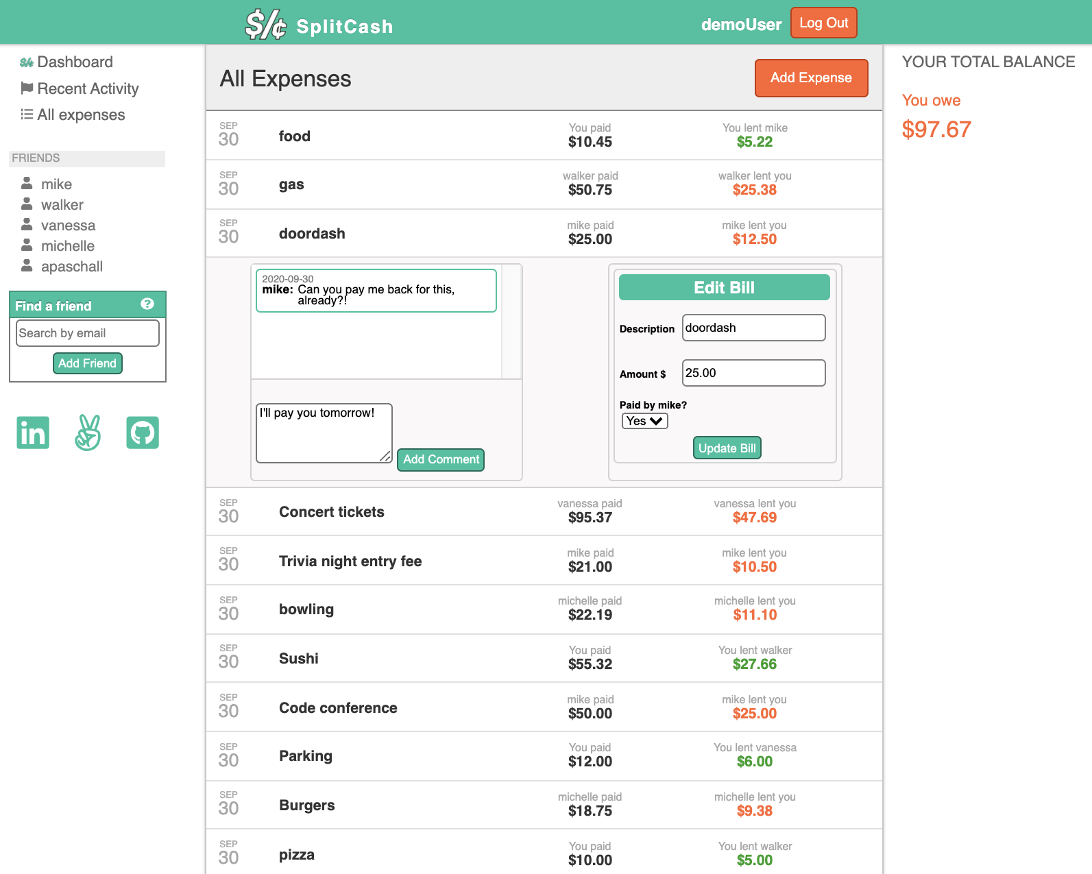Select friend mike in Friends list
The image size is (1092, 874).
[56, 184]
